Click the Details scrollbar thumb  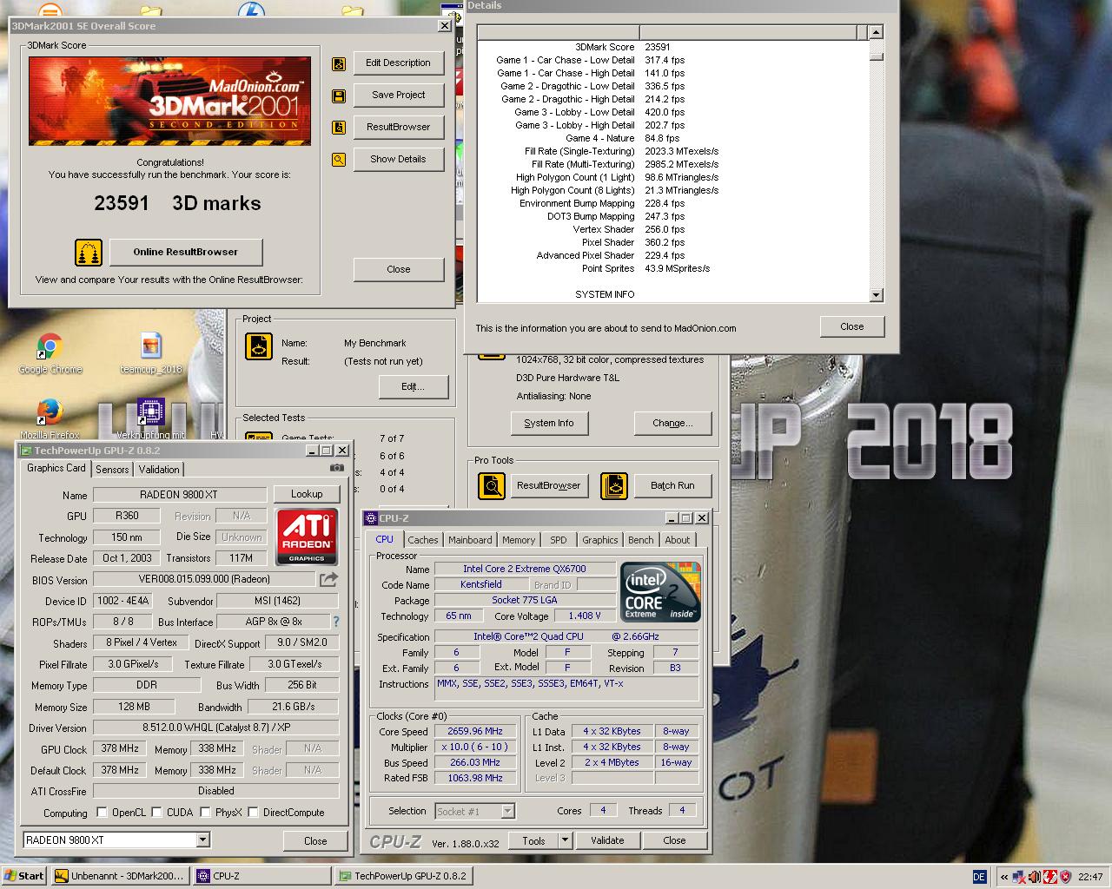(876, 57)
